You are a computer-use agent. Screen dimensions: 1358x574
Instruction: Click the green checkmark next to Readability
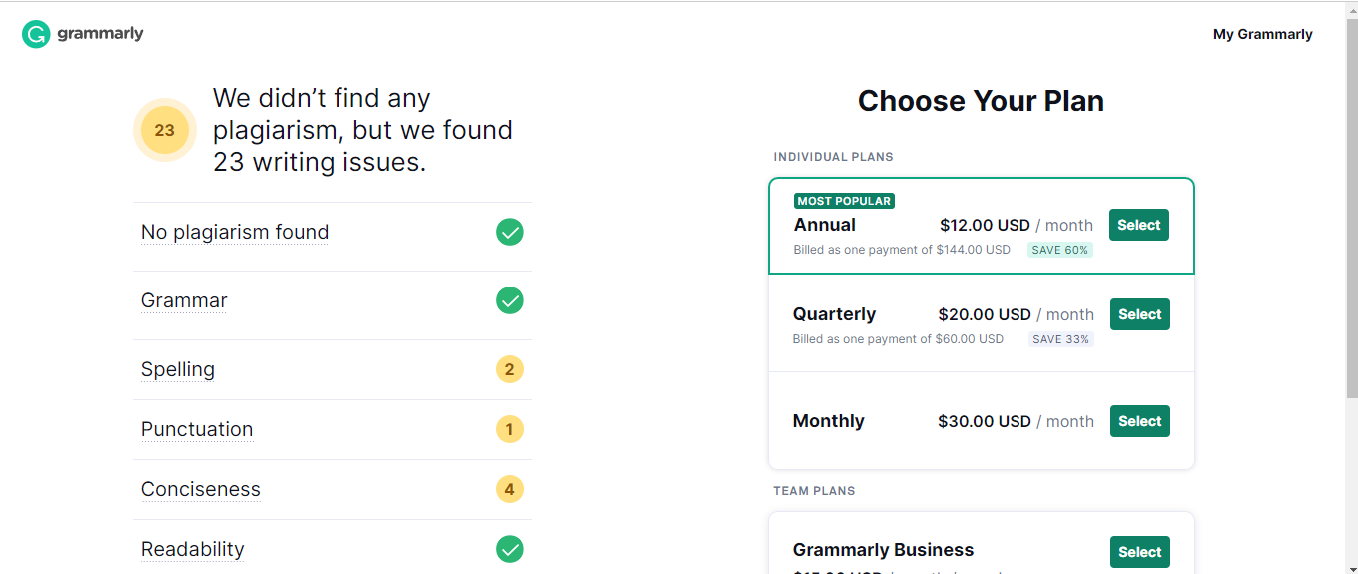(510, 549)
